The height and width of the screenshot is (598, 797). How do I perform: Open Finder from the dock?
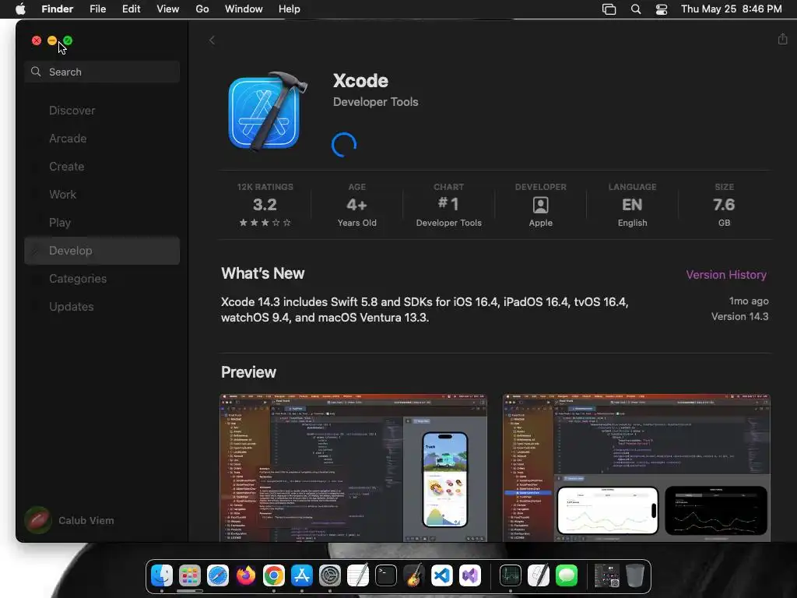(x=162, y=575)
